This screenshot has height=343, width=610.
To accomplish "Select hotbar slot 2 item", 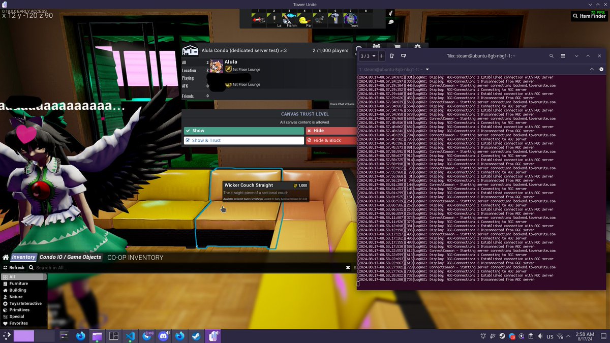I will 274,19.
